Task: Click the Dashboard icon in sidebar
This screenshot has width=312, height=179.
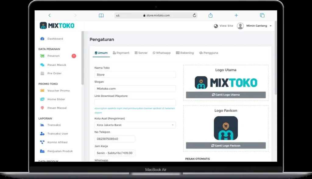Action: pos(42,39)
